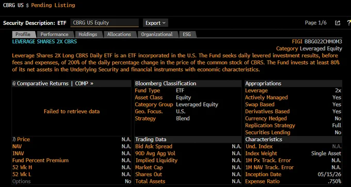The height and width of the screenshot is (187, 351).
Task: Click the Failed to retrieve data message
Action: pyautogui.click(x=72, y=111)
